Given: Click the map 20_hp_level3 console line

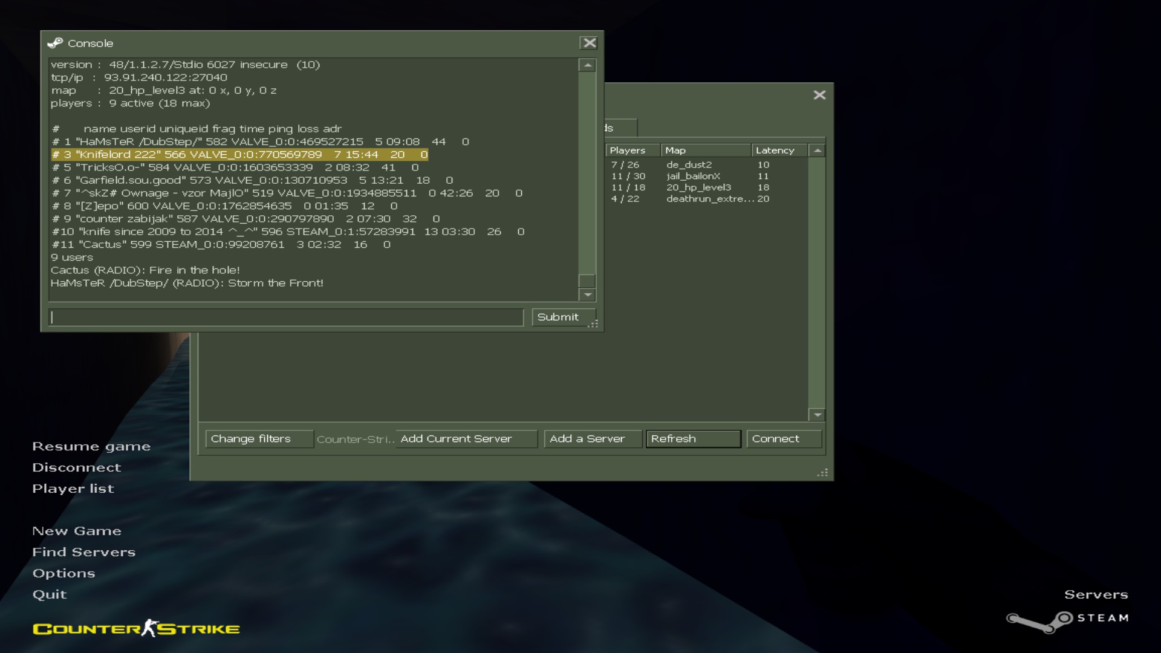Looking at the screenshot, I should [x=164, y=90].
